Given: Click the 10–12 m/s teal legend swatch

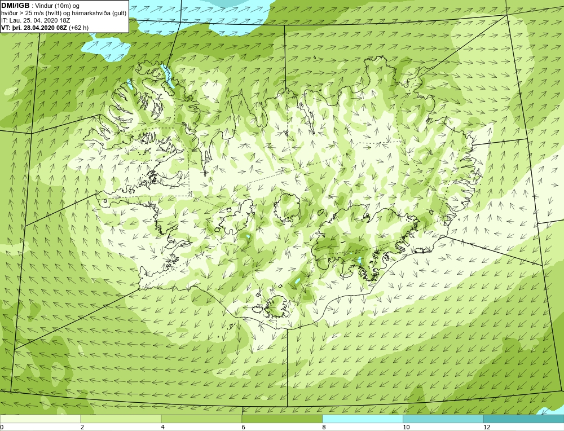Looking at the screenshot, I should (x=443, y=419).
